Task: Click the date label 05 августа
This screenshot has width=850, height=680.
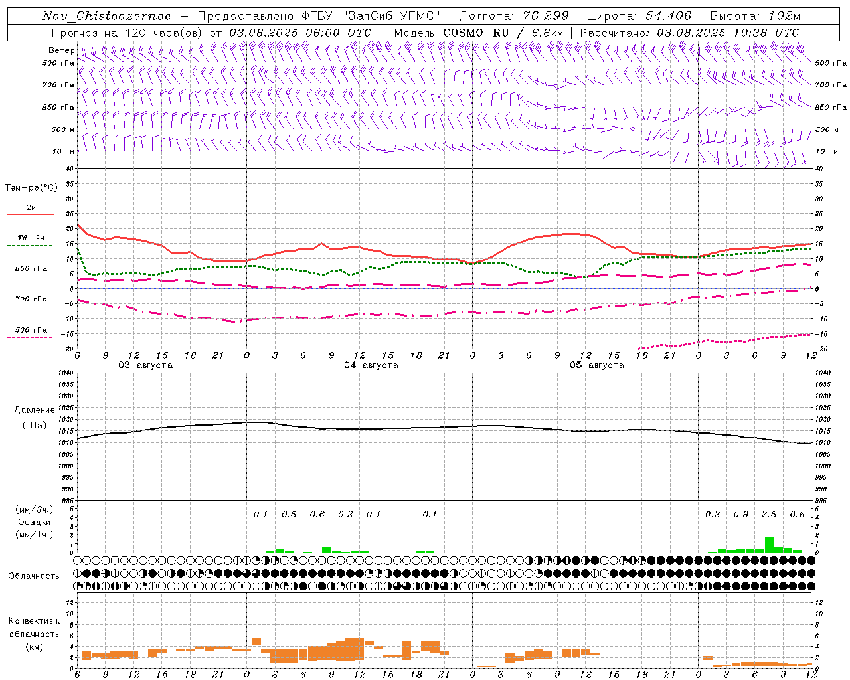Action: coord(597,365)
